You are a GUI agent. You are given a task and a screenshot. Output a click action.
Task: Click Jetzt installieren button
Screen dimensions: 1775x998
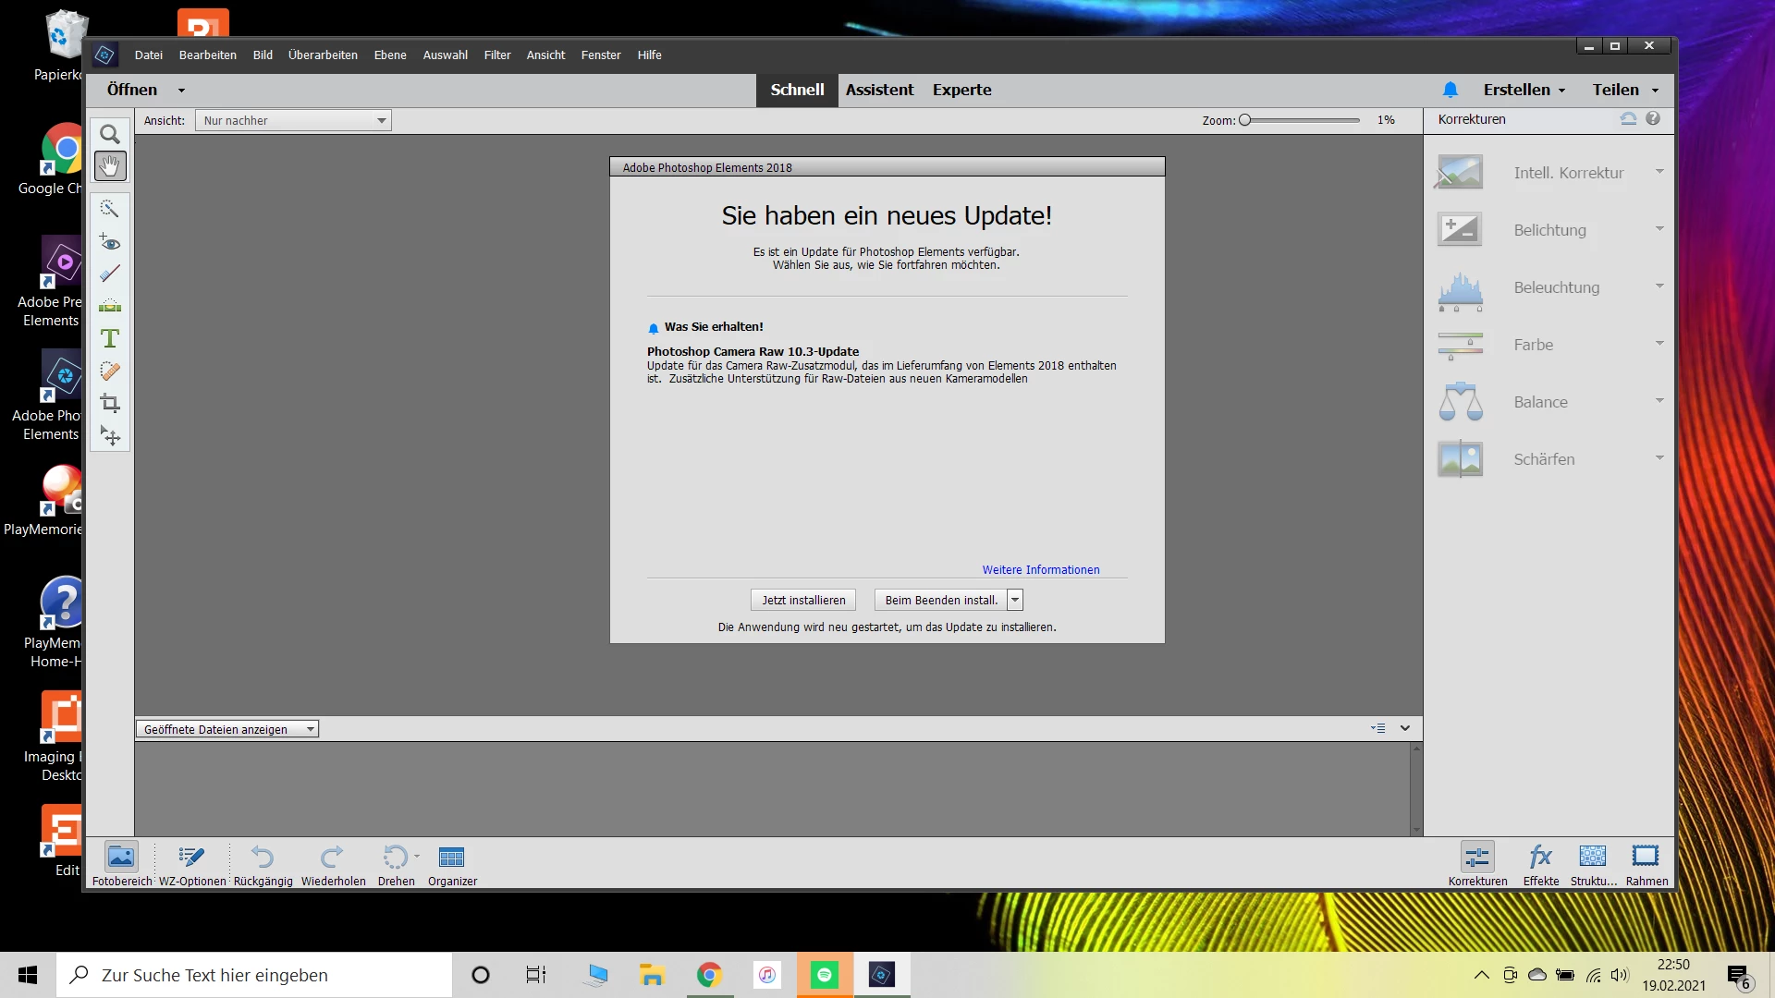pos(803,600)
